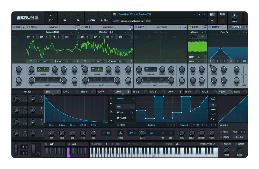Enable dotted LFO rate
Screen dimensions: 259x169
pos(170,133)
